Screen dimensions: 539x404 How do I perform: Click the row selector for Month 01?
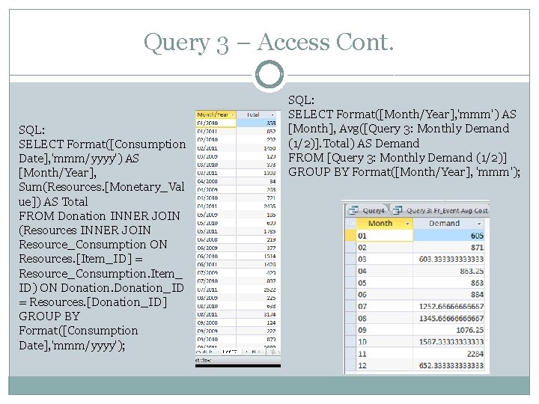point(350,236)
